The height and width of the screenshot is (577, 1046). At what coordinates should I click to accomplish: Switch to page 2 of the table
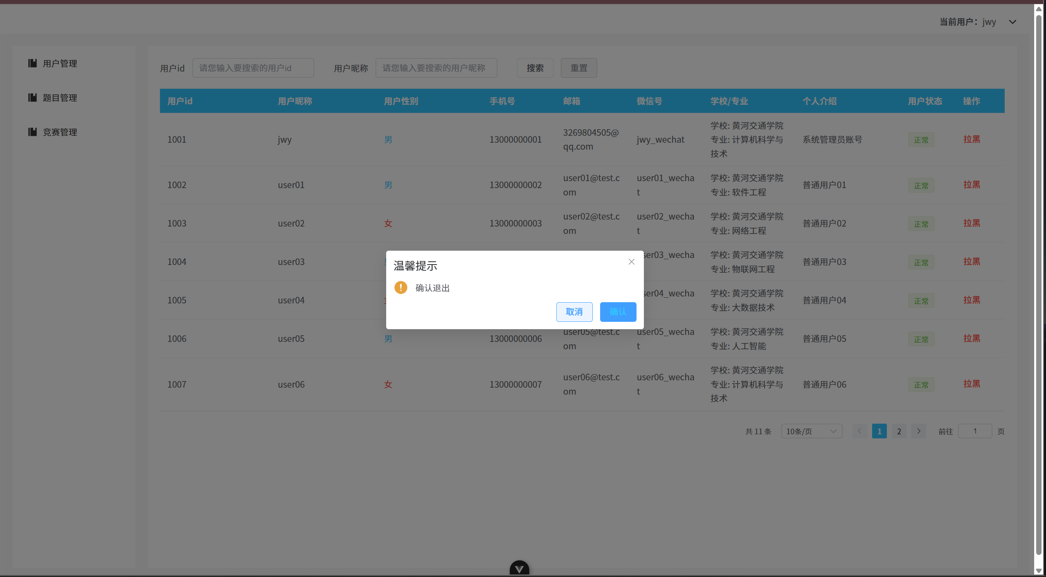tap(898, 431)
